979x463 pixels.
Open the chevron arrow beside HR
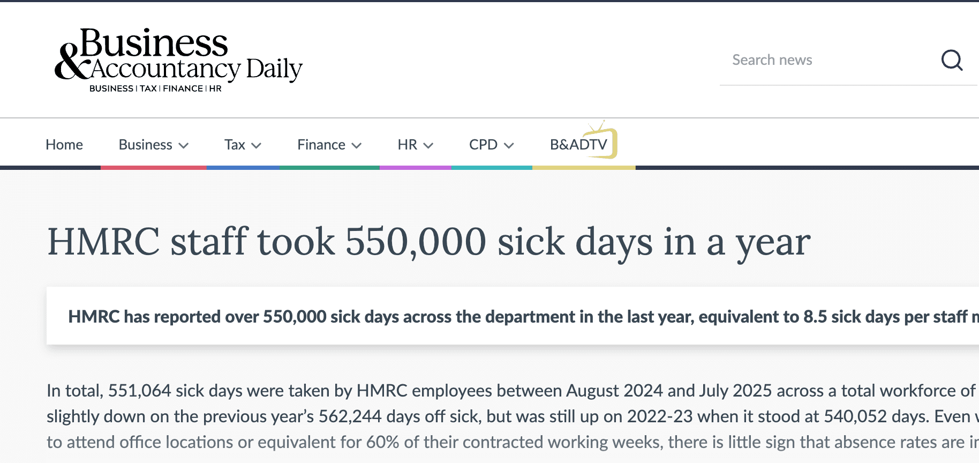click(428, 145)
